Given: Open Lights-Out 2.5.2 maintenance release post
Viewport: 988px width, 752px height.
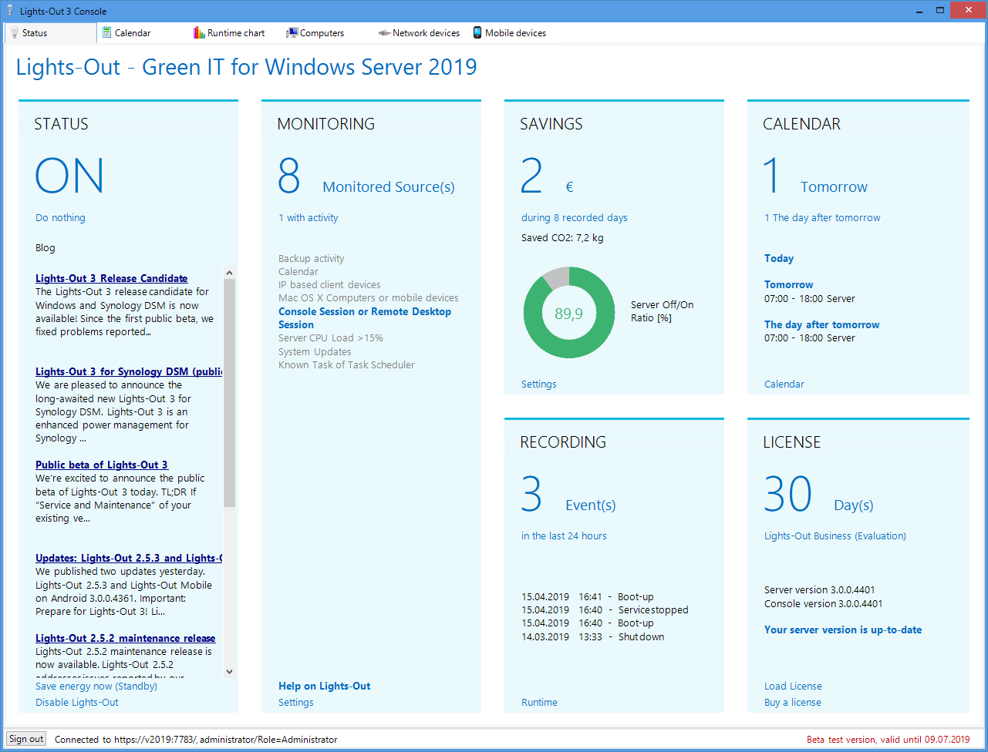Looking at the screenshot, I should [x=126, y=638].
